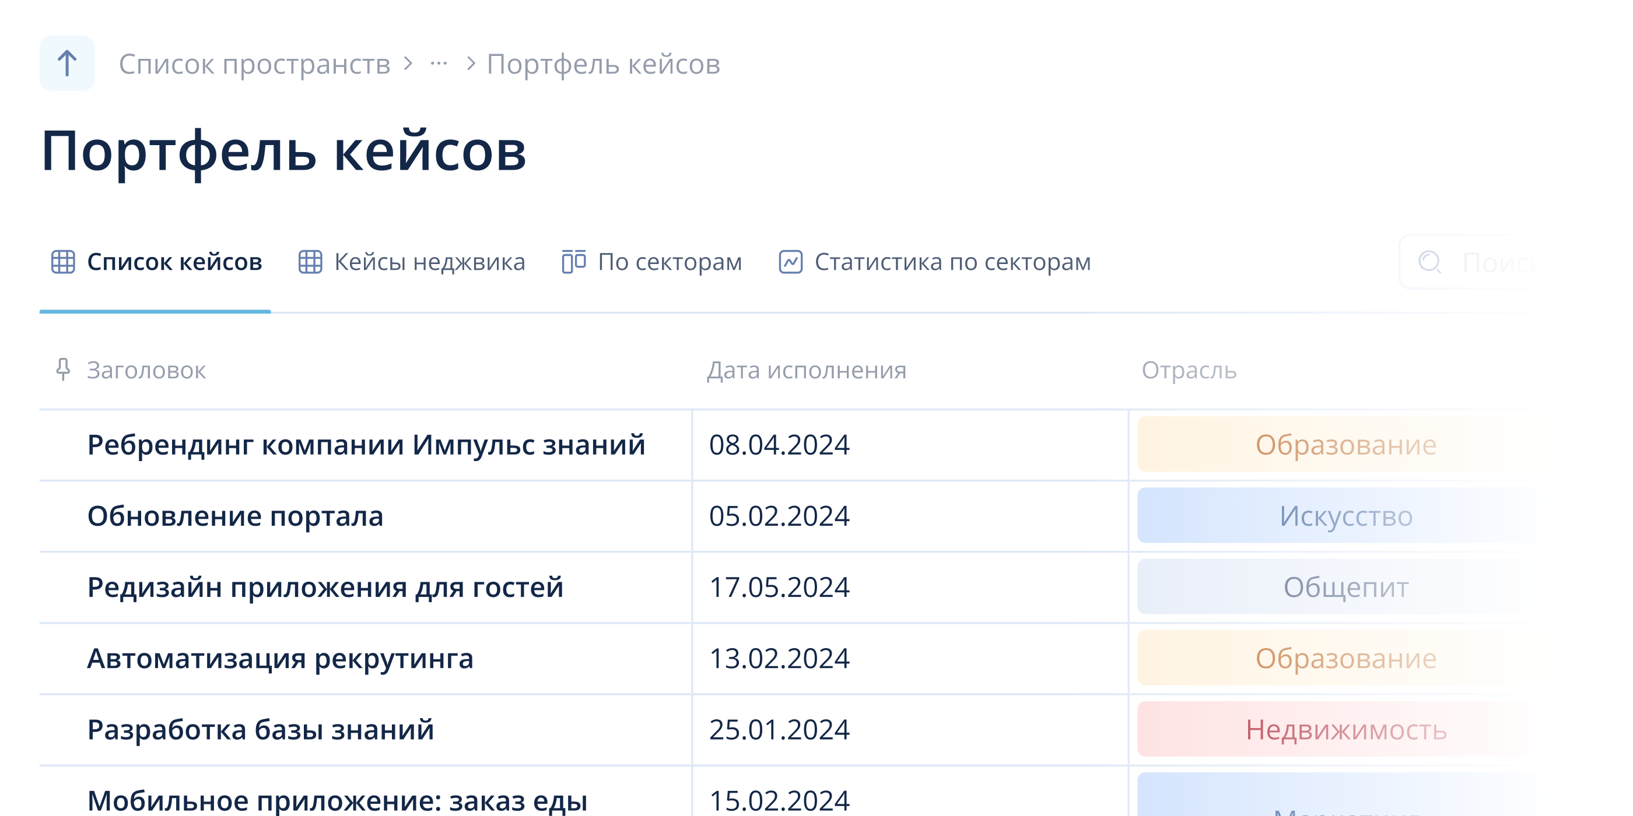Click the Заголовок column header
Image resolution: width=1633 pixels, height=816 pixels.
(146, 370)
